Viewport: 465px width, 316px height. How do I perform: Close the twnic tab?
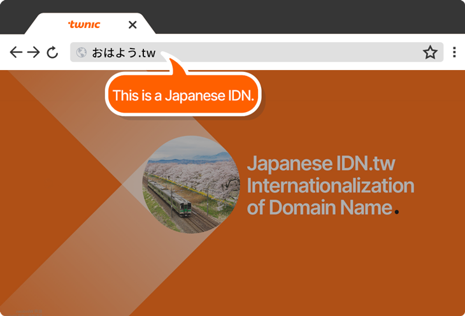point(132,25)
